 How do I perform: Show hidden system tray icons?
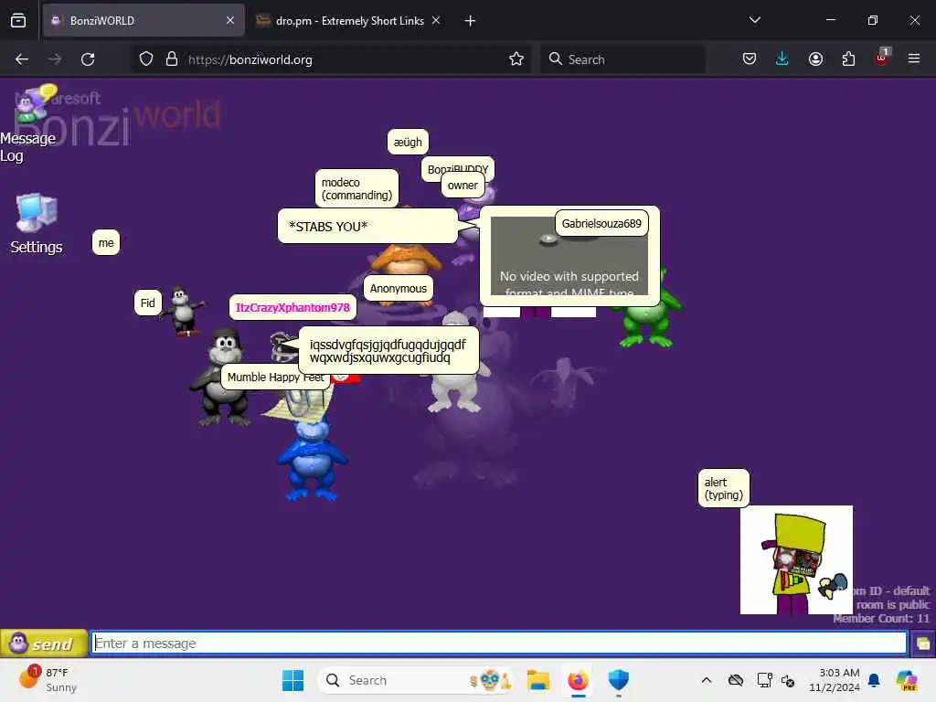coord(707,680)
